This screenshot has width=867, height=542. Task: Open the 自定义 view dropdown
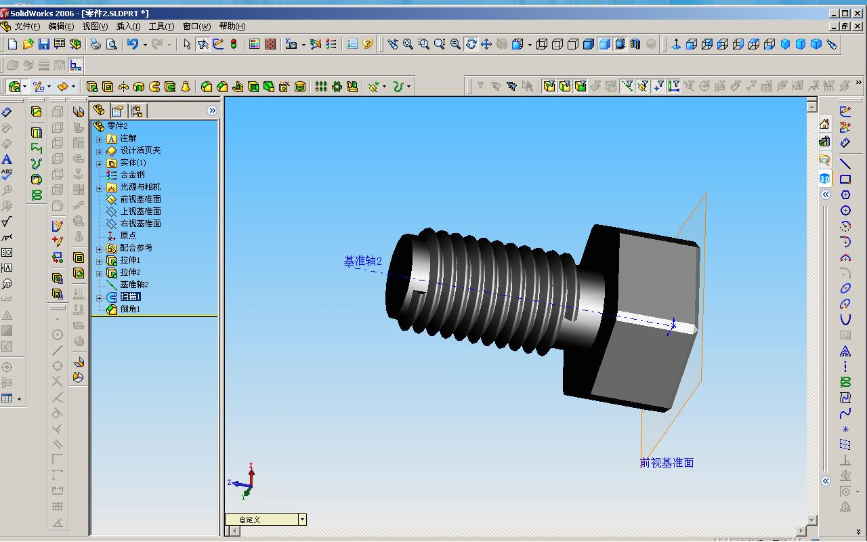pyautogui.click(x=302, y=520)
